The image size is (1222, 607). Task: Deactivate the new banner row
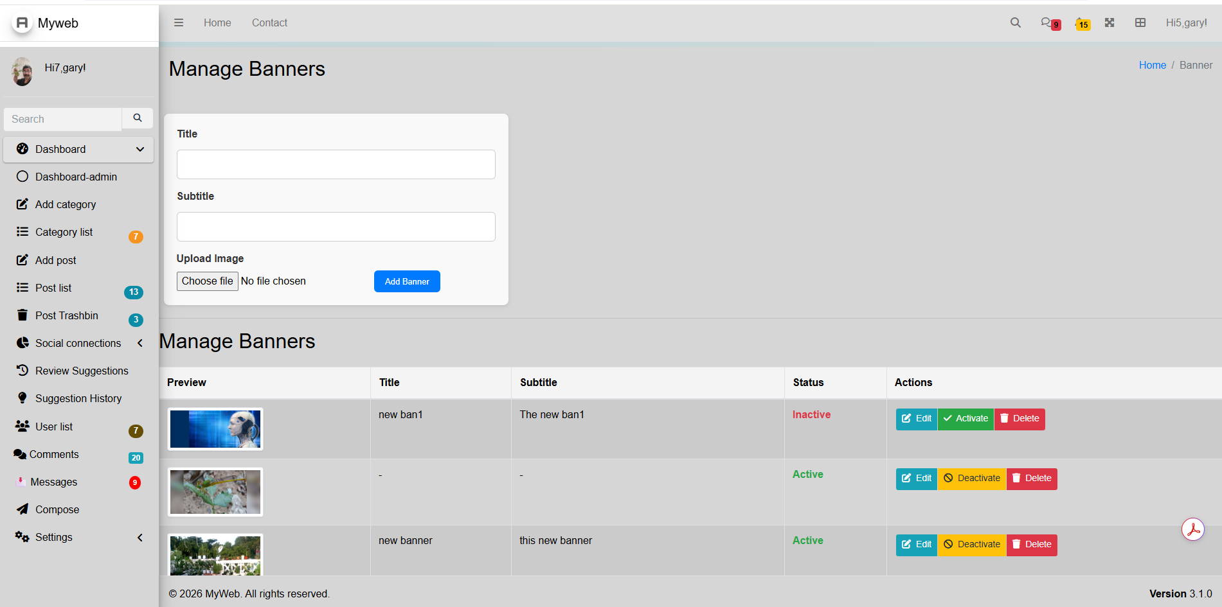[x=972, y=545]
